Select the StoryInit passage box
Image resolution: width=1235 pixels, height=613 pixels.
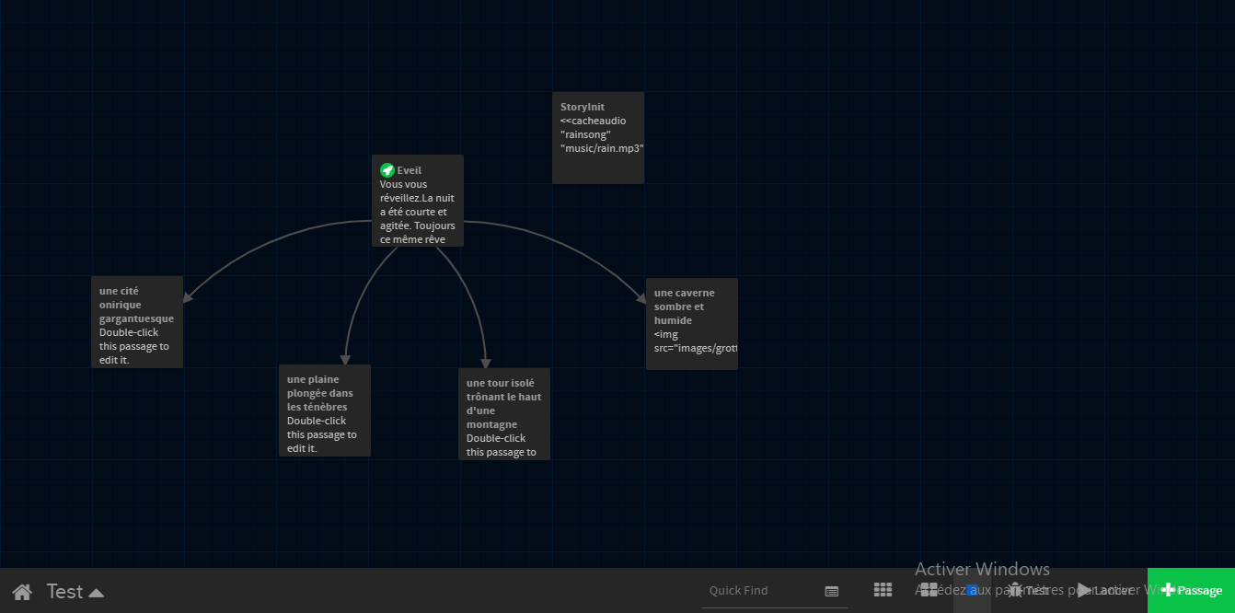point(598,138)
